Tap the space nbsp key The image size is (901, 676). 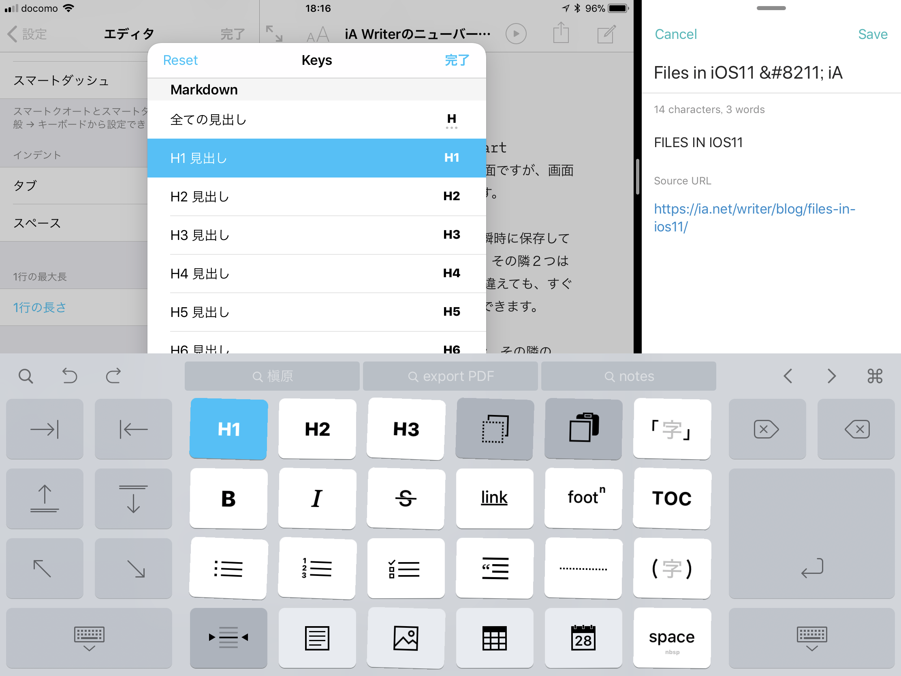(672, 638)
